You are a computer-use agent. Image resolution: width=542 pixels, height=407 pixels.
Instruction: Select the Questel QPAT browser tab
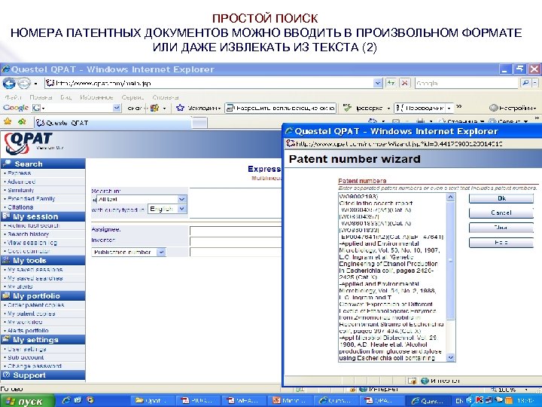[x=112, y=123]
